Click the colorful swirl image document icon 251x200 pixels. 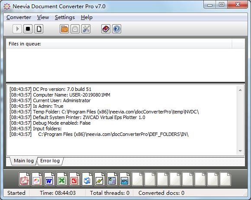pyautogui.click(x=37, y=179)
